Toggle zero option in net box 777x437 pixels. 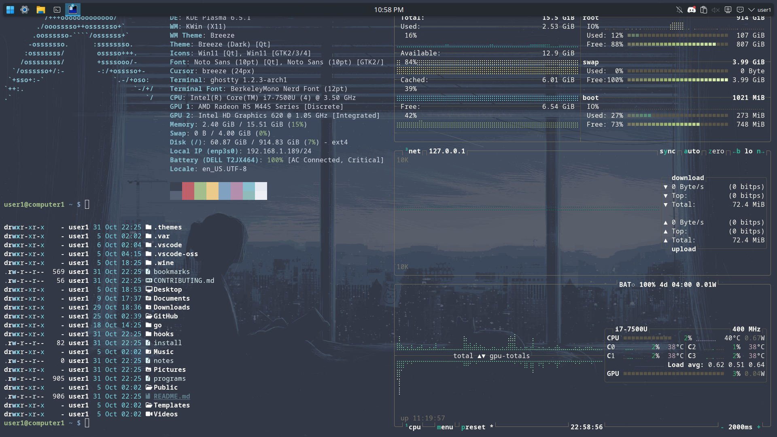coord(716,151)
